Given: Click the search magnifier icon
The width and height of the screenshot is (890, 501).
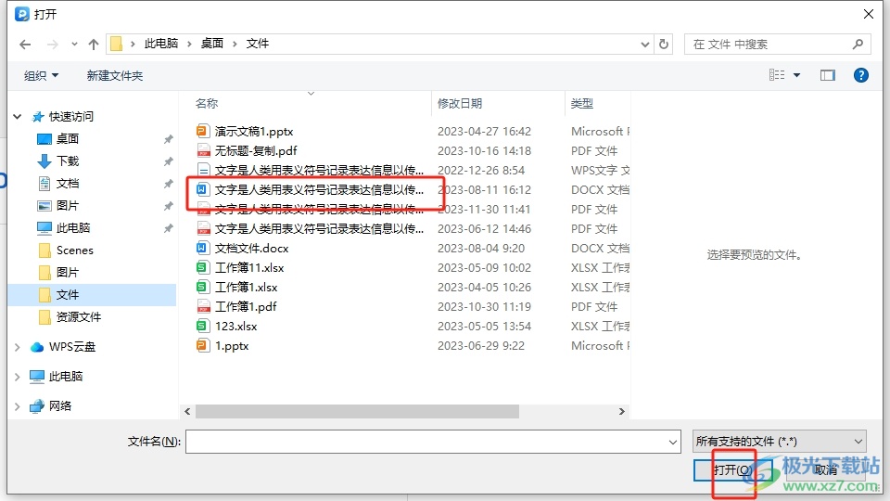Looking at the screenshot, I should (858, 45).
